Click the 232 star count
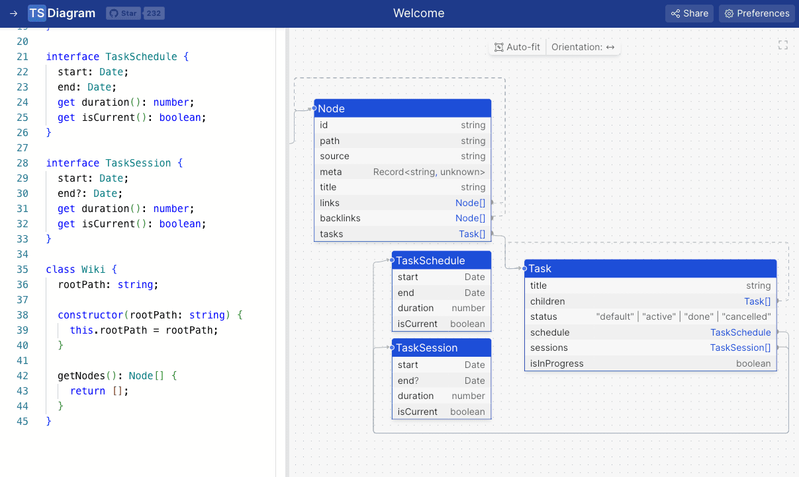Viewport: 799px width, 477px height. (x=155, y=13)
